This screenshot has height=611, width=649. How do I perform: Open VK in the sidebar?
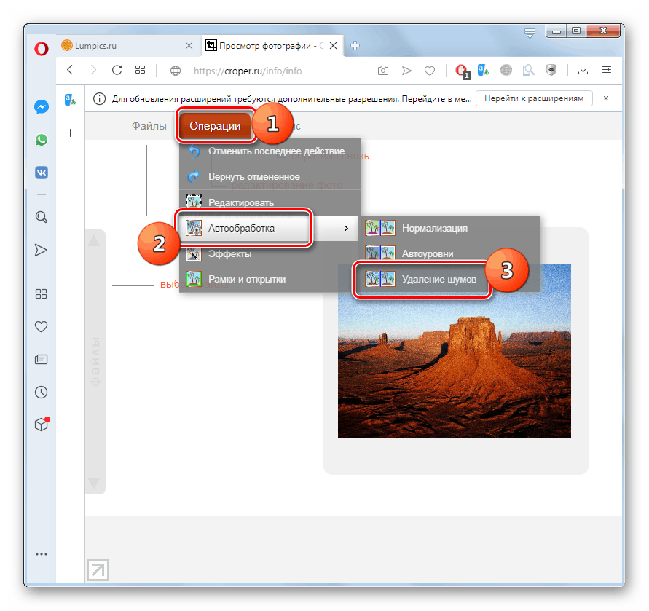[42, 173]
